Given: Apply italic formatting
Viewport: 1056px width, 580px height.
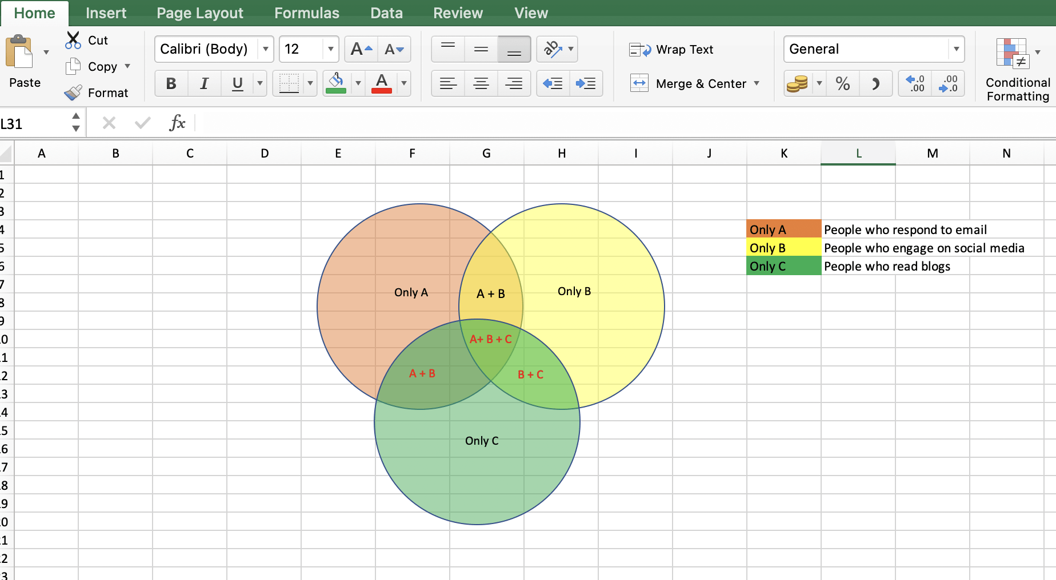Looking at the screenshot, I should pyautogui.click(x=203, y=83).
